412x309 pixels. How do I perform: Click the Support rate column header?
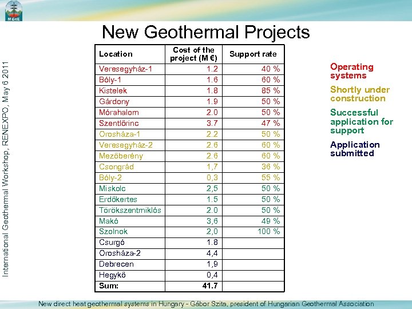point(253,54)
